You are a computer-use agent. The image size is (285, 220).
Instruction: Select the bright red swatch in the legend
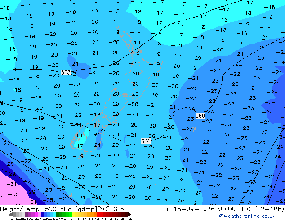pyautogui.click(x=98, y=214)
